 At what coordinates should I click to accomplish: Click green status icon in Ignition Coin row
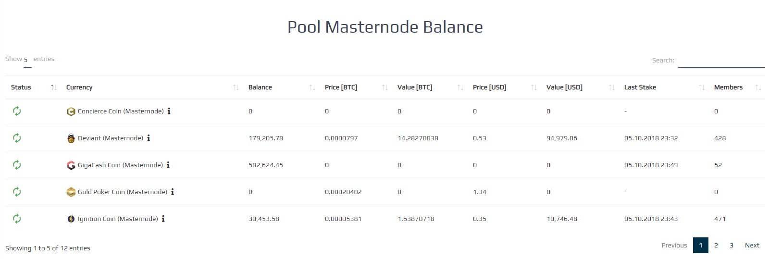17,219
